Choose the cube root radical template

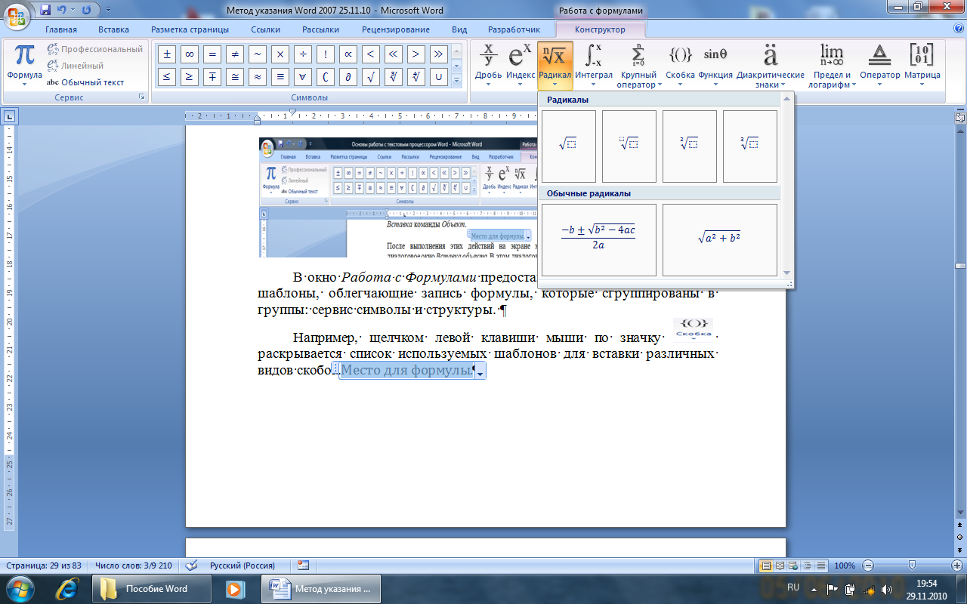click(x=750, y=146)
